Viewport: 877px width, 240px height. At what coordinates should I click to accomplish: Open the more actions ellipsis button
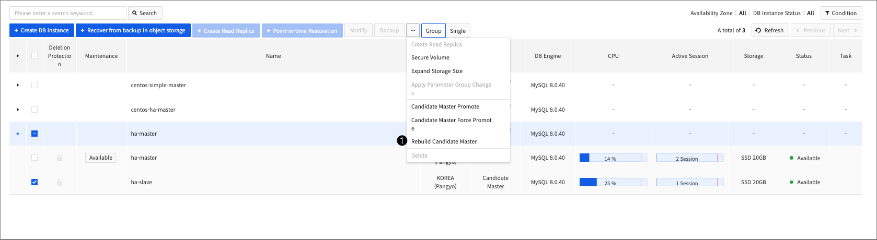[413, 30]
